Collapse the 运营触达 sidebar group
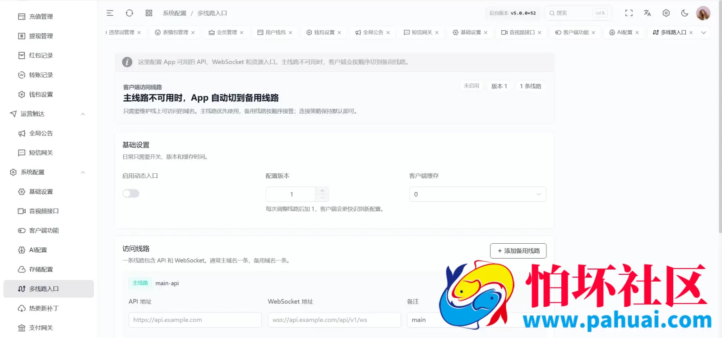722x338 pixels. [x=48, y=114]
